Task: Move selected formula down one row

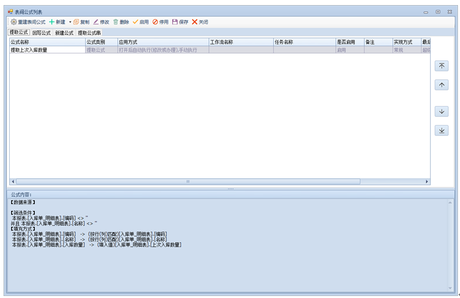Action: 441,112
